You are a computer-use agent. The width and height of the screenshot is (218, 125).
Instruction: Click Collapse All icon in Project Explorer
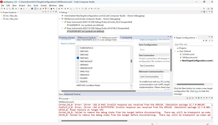[x=43, y=12]
